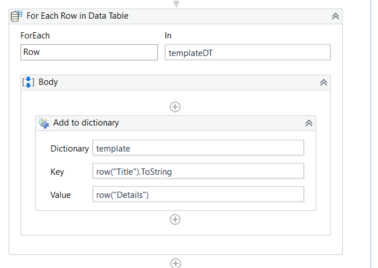Screen dimensions: 378x268
Task: Click the Dictionary label
Action: point(70,149)
